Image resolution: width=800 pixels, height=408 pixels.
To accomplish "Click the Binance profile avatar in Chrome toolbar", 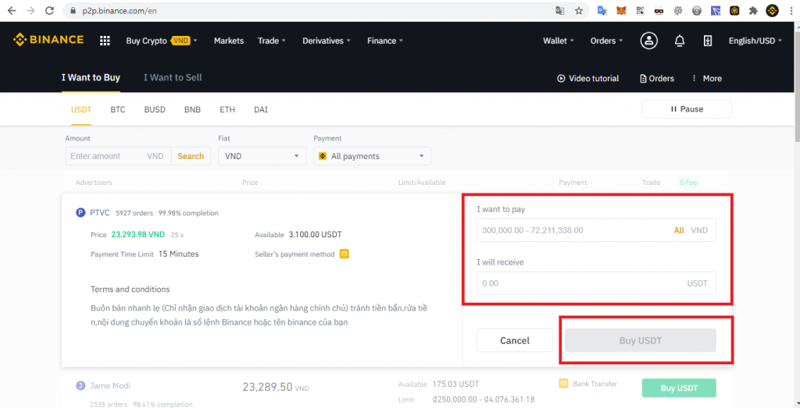I will [x=773, y=10].
